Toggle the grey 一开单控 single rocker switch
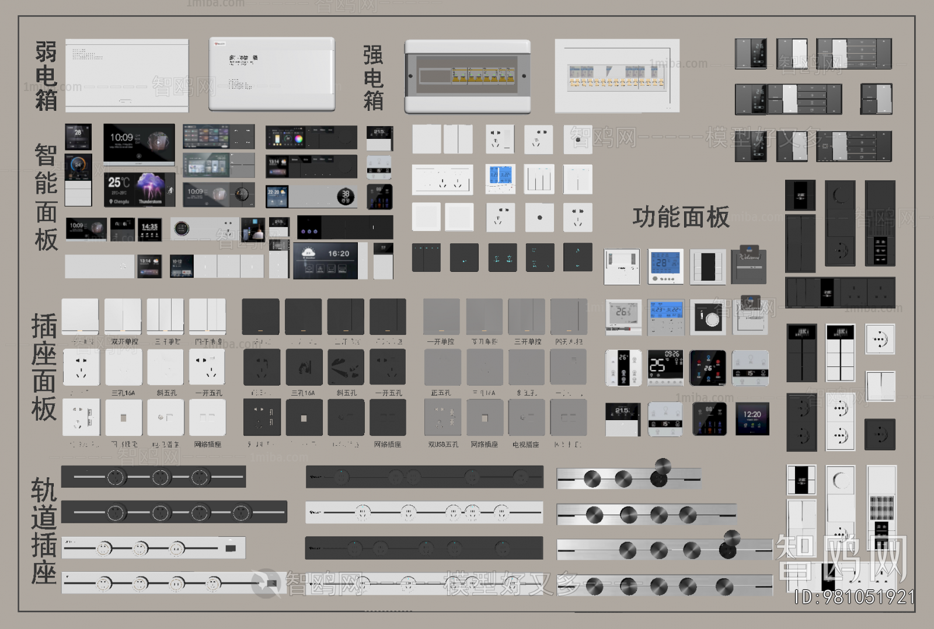Image resolution: width=934 pixels, height=629 pixels. tap(441, 316)
